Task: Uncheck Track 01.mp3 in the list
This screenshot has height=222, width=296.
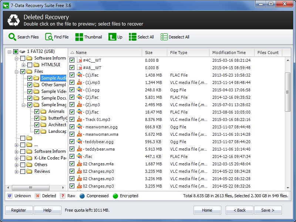Action: tap(71, 120)
